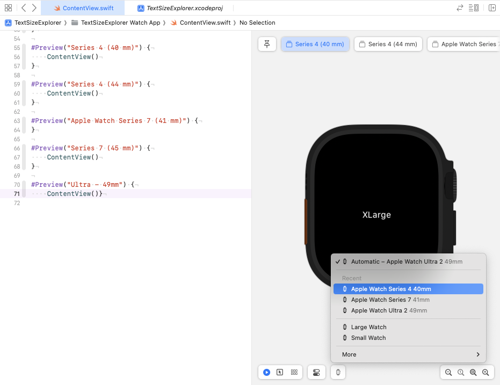
Task: Select the Series 4 (44 mm) preview button
Action: pos(388,44)
